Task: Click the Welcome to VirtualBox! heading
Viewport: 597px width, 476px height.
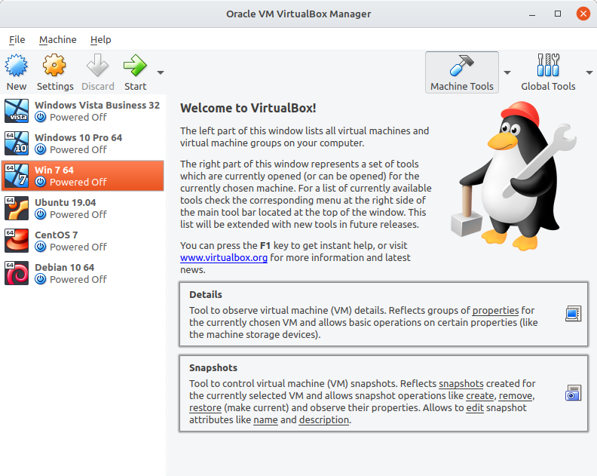Action: [x=248, y=108]
